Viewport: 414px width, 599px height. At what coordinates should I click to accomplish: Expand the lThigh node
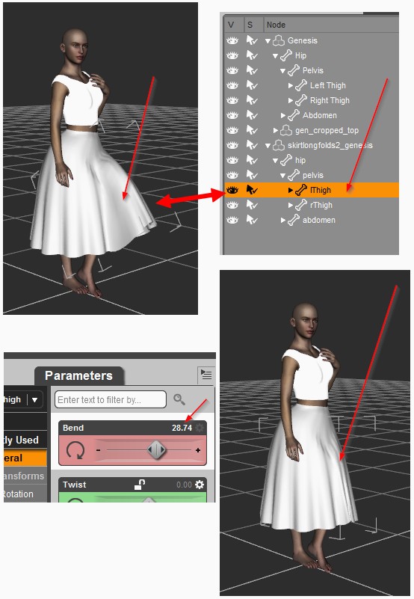click(x=290, y=190)
